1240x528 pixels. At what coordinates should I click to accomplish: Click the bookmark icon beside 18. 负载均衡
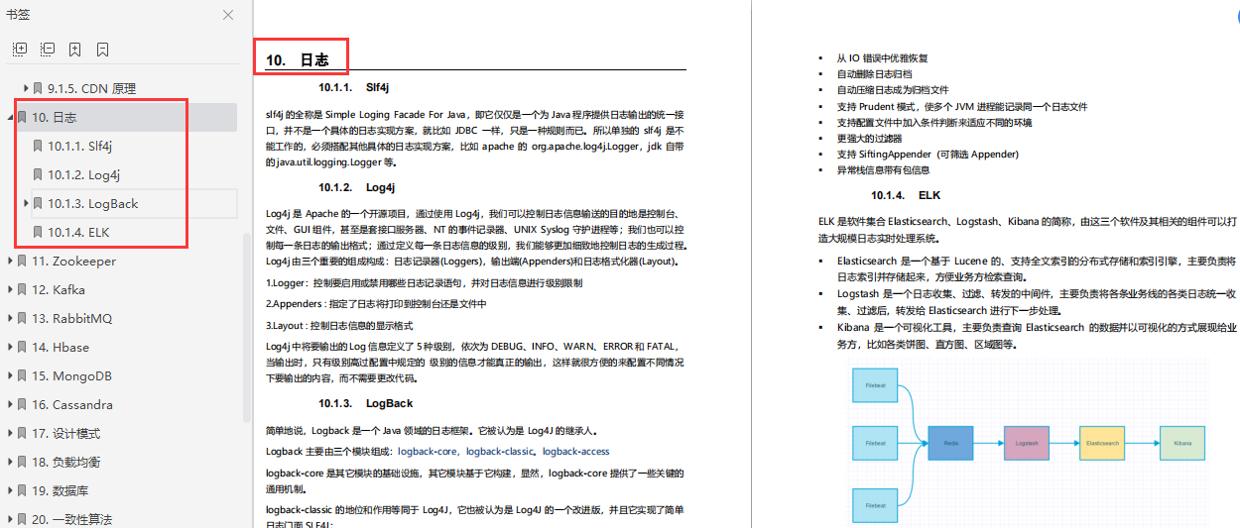point(22,462)
